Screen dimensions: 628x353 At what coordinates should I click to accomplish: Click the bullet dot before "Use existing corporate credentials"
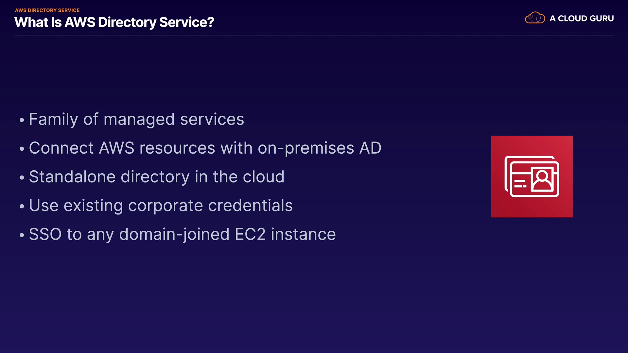point(22,206)
